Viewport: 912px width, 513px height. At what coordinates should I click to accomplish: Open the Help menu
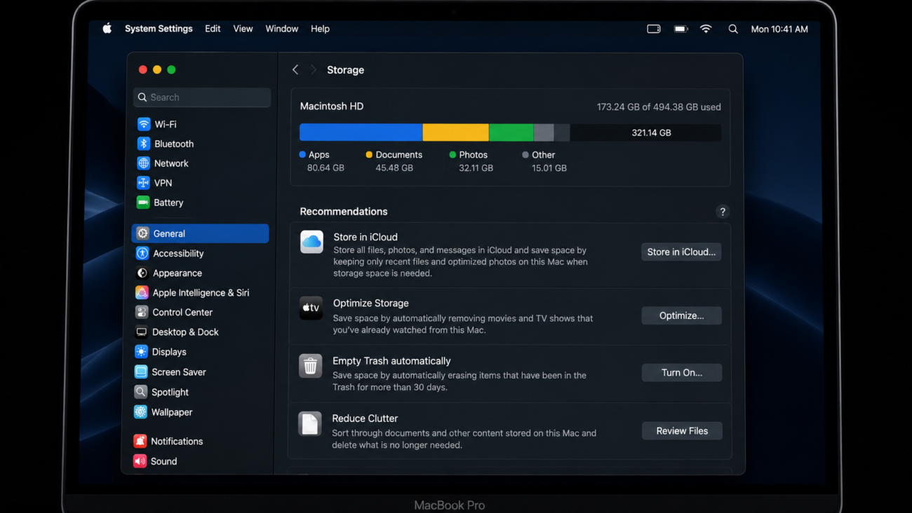pyautogui.click(x=320, y=29)
